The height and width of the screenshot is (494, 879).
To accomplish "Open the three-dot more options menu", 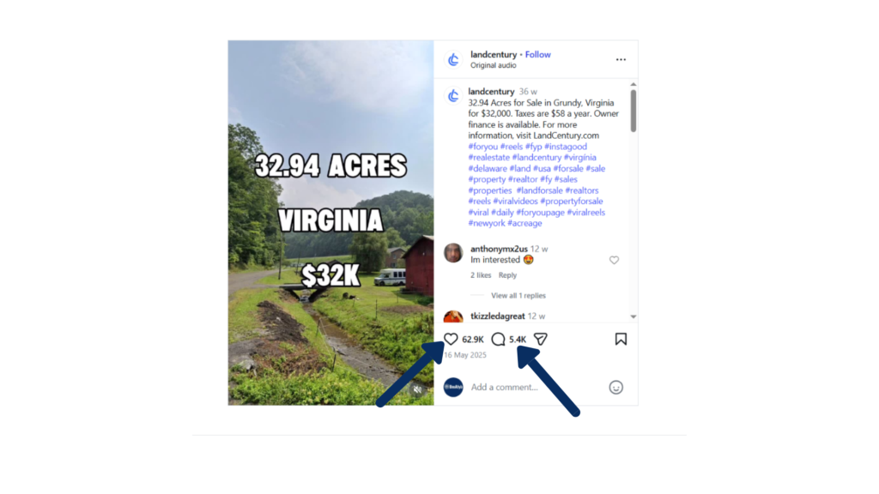I will click(x=621, y=59).
